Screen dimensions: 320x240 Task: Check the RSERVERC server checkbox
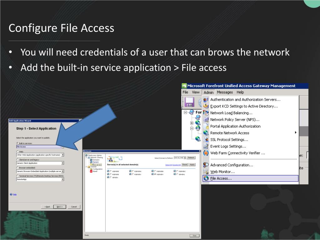coord(177,172)
